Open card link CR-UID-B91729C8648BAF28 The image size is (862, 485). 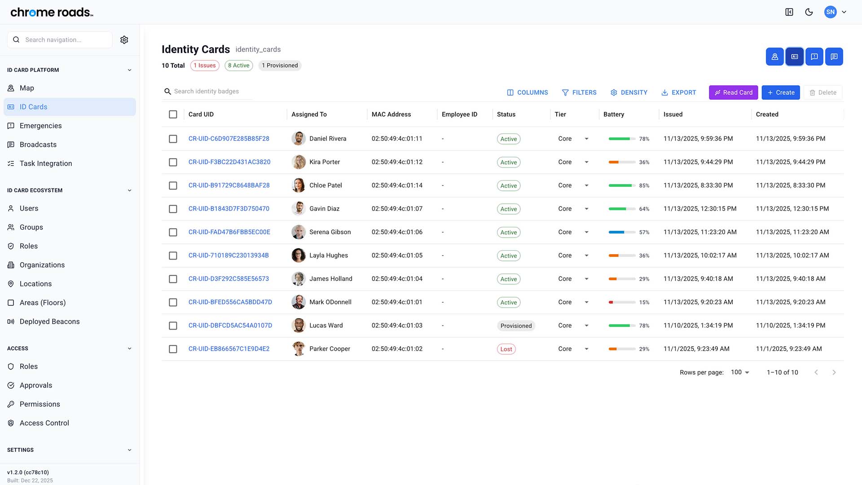click(229, 185)
